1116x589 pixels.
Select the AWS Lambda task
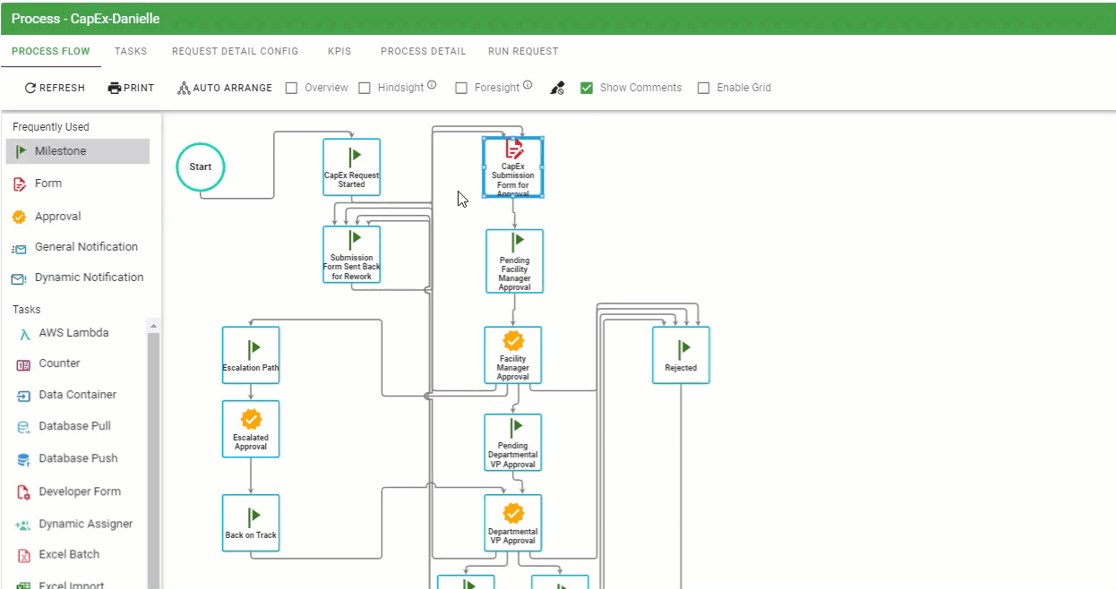click(x=73, y=333)
